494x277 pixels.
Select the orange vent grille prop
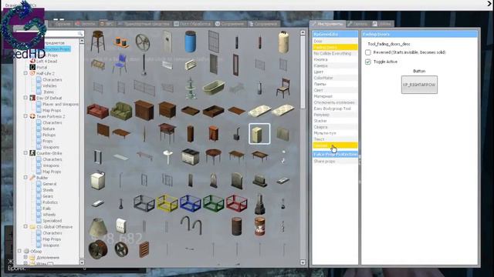click(x=144, y=249)
